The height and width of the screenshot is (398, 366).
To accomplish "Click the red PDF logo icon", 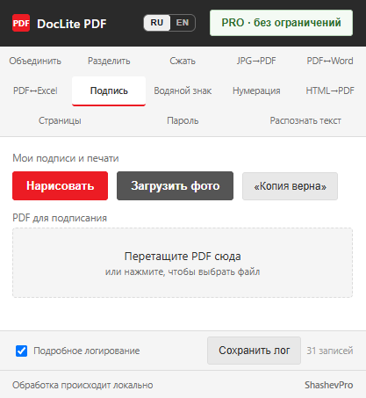I will point(21,23).
